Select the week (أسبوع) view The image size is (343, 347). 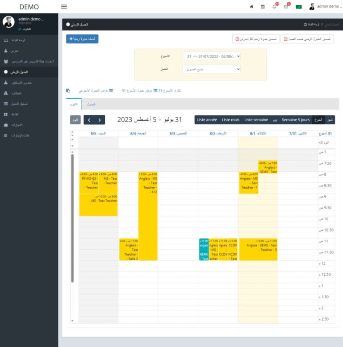pyautogui.click(x=318, y=120)
